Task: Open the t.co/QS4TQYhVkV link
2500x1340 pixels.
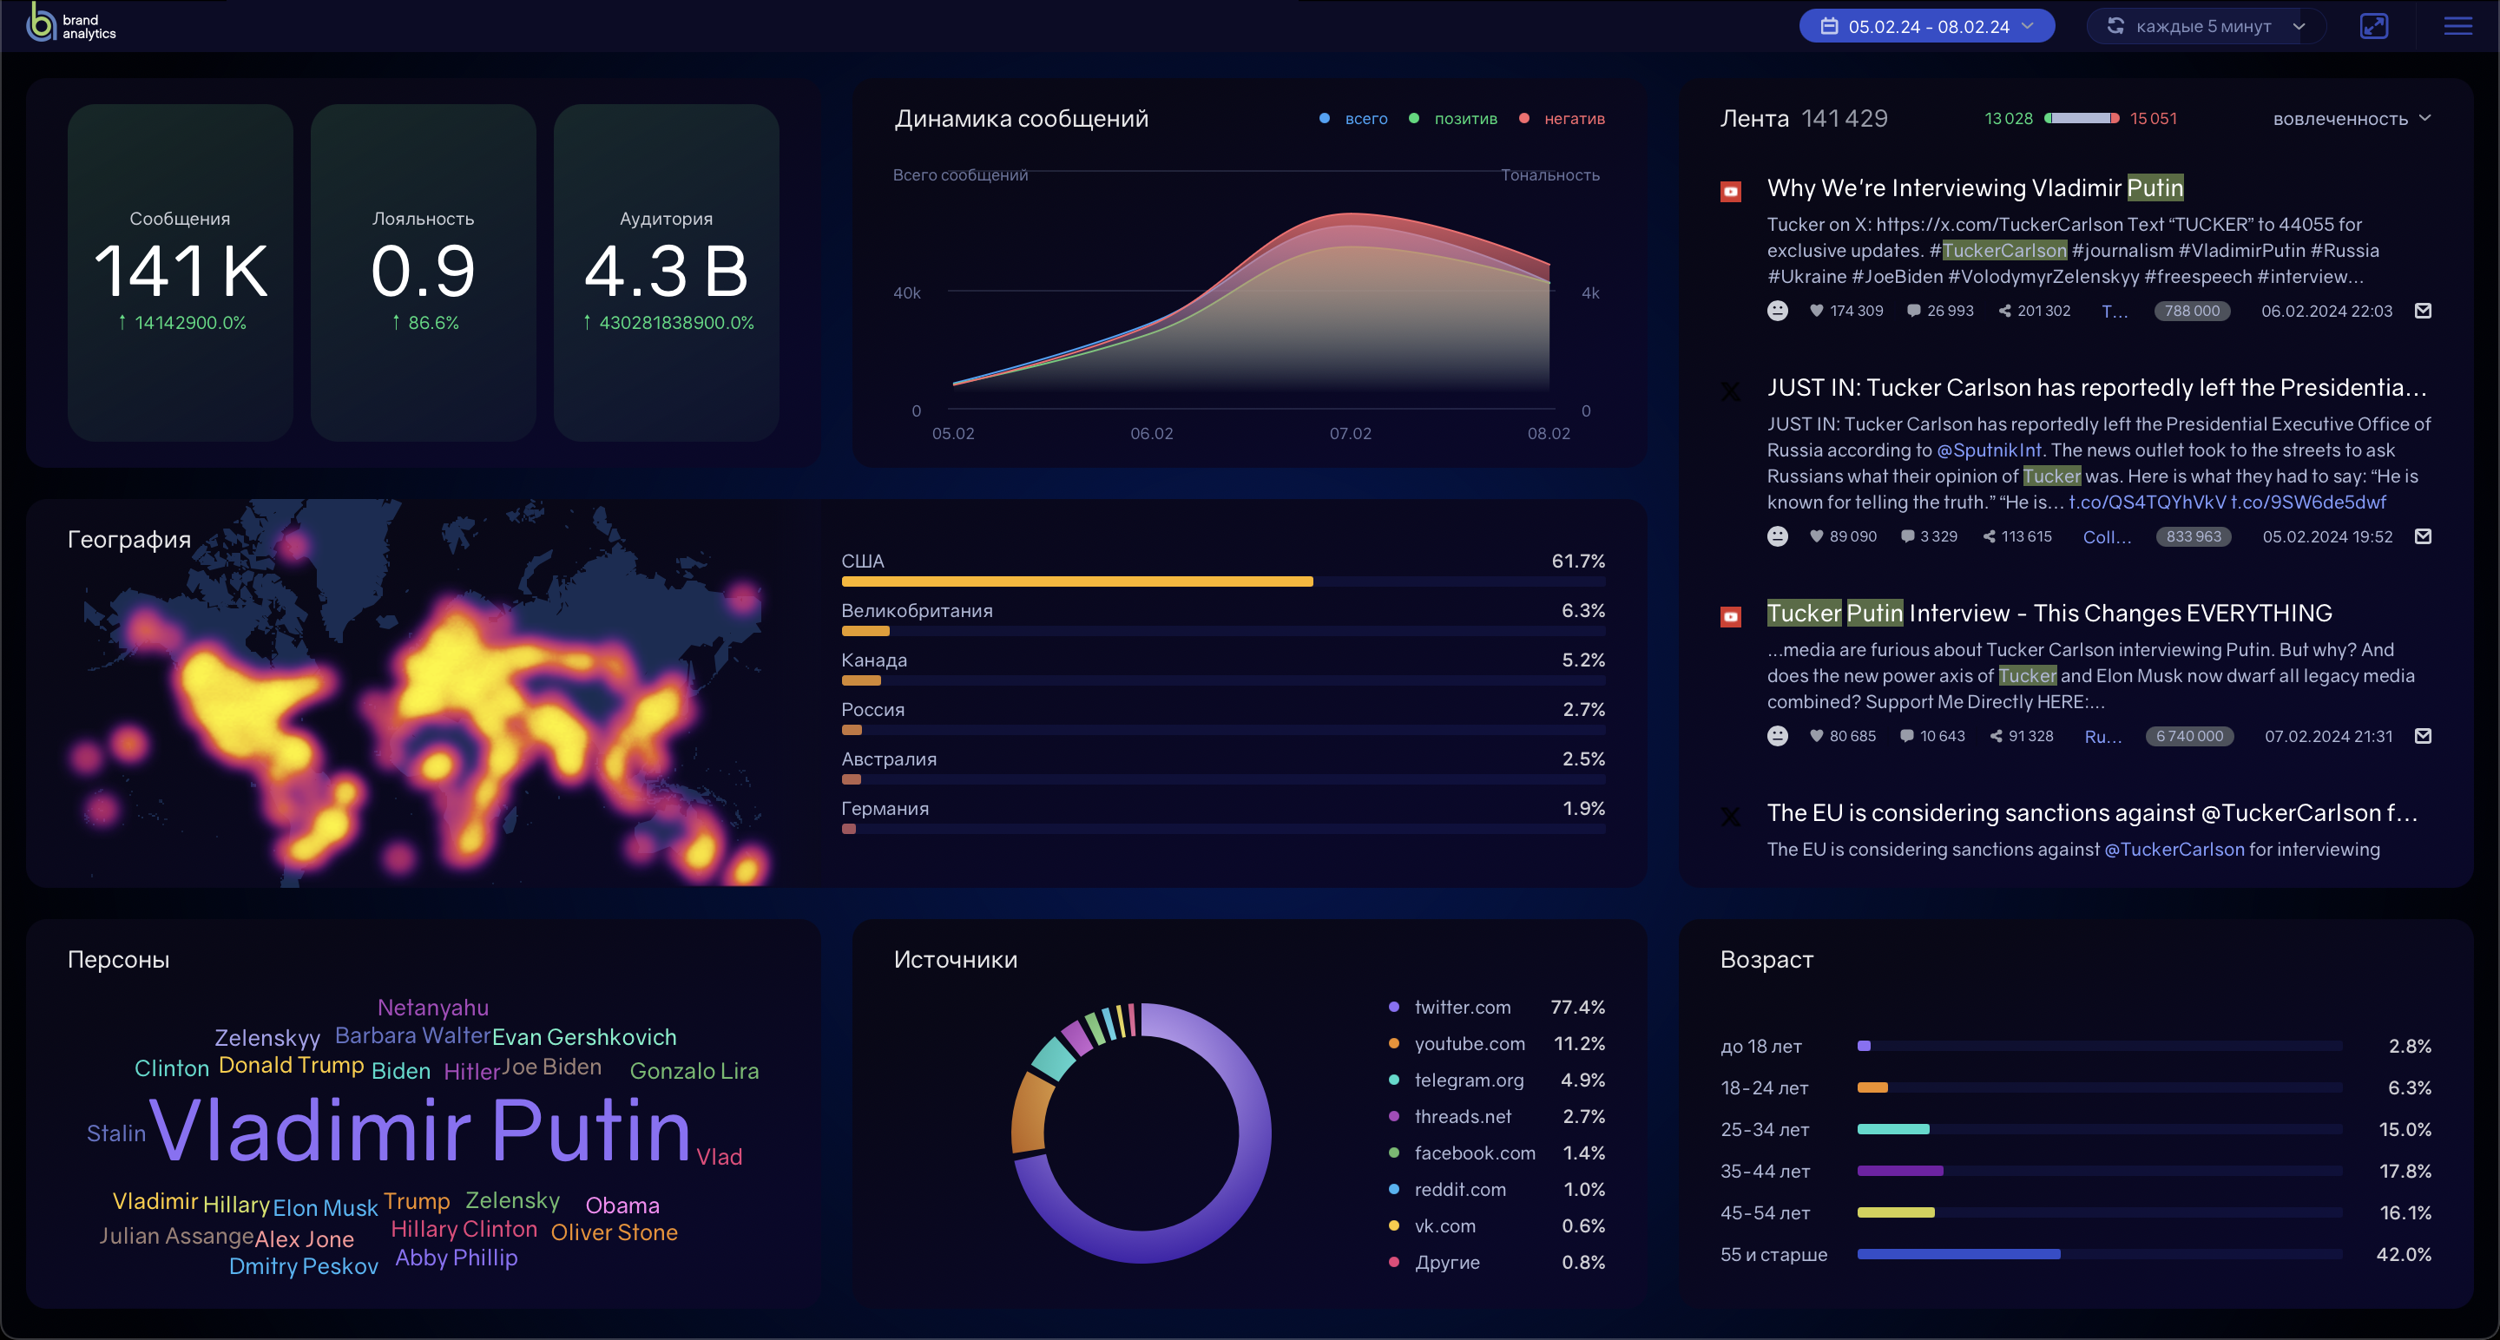Action: coord(2147,502)
